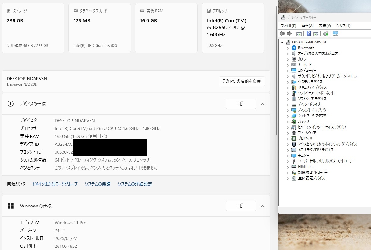Click USB icon beside ユニバーサル シリアル バス コントローラー
Image resolution: width=371 pixels, height=250 pixels.
pyautogui.click(x=294, y=161)
